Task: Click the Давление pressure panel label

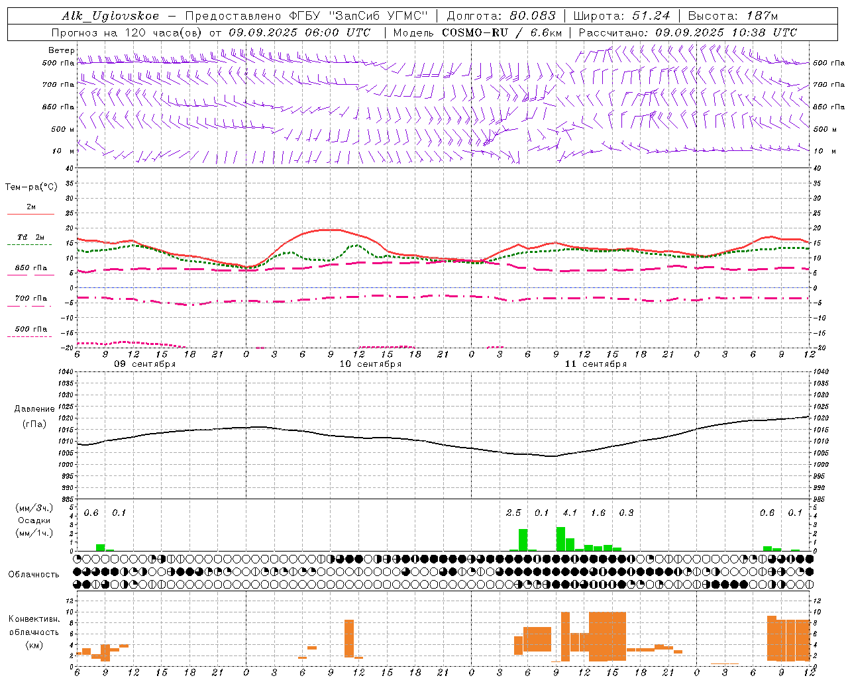Action: click(x=34, y=409)
